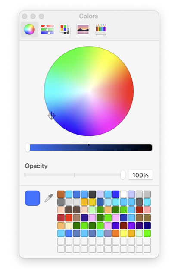Pick the pale yellow saved swatch
The width and height of the screenshot is (181, 276).
coord(124,233)
